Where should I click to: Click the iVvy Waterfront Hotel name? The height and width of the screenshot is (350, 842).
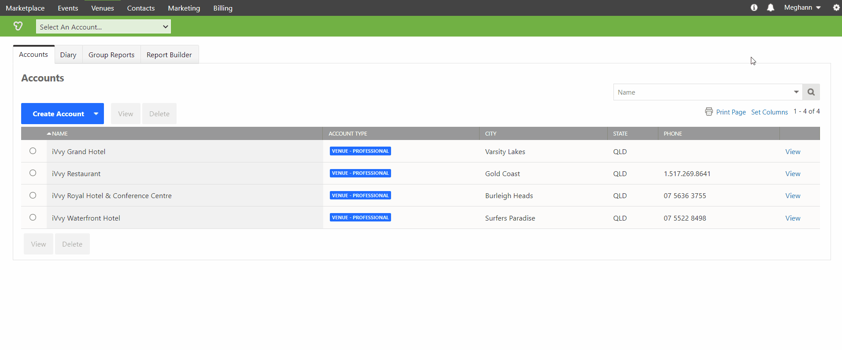pyautogui.click(x=86, y=218)
